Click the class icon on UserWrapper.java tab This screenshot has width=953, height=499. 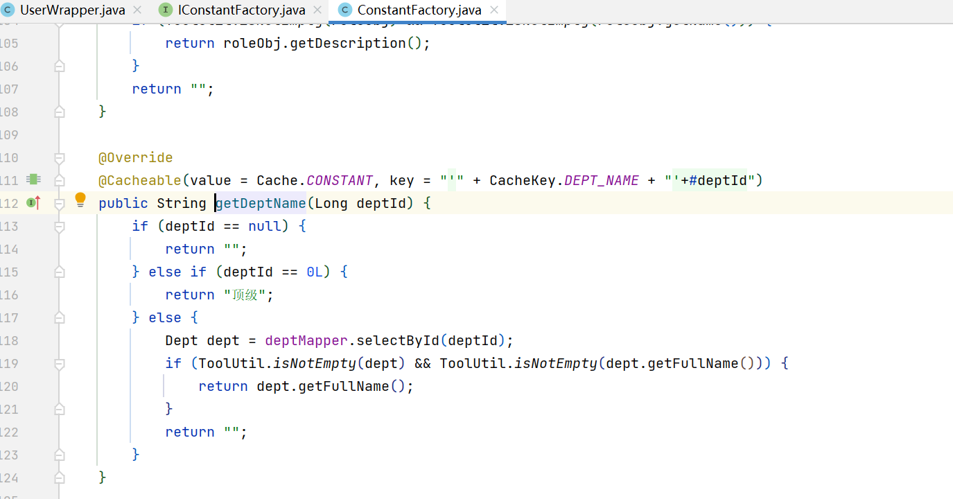[8, 10]
